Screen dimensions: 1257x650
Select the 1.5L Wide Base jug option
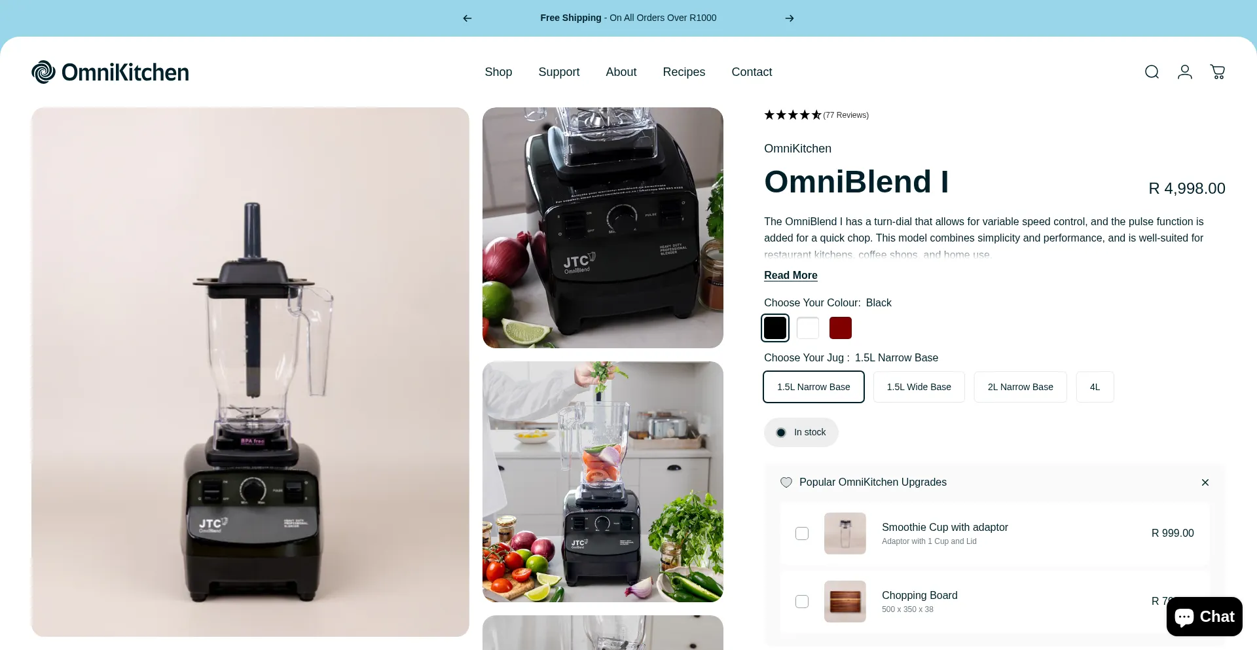click(919, 387)
